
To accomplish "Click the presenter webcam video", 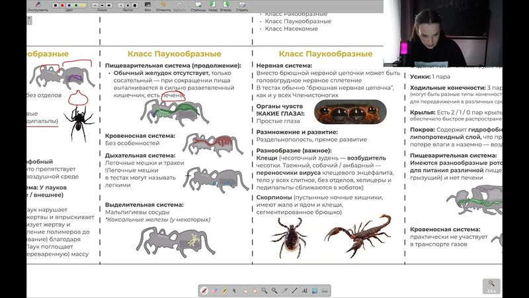I will (442, 34).
